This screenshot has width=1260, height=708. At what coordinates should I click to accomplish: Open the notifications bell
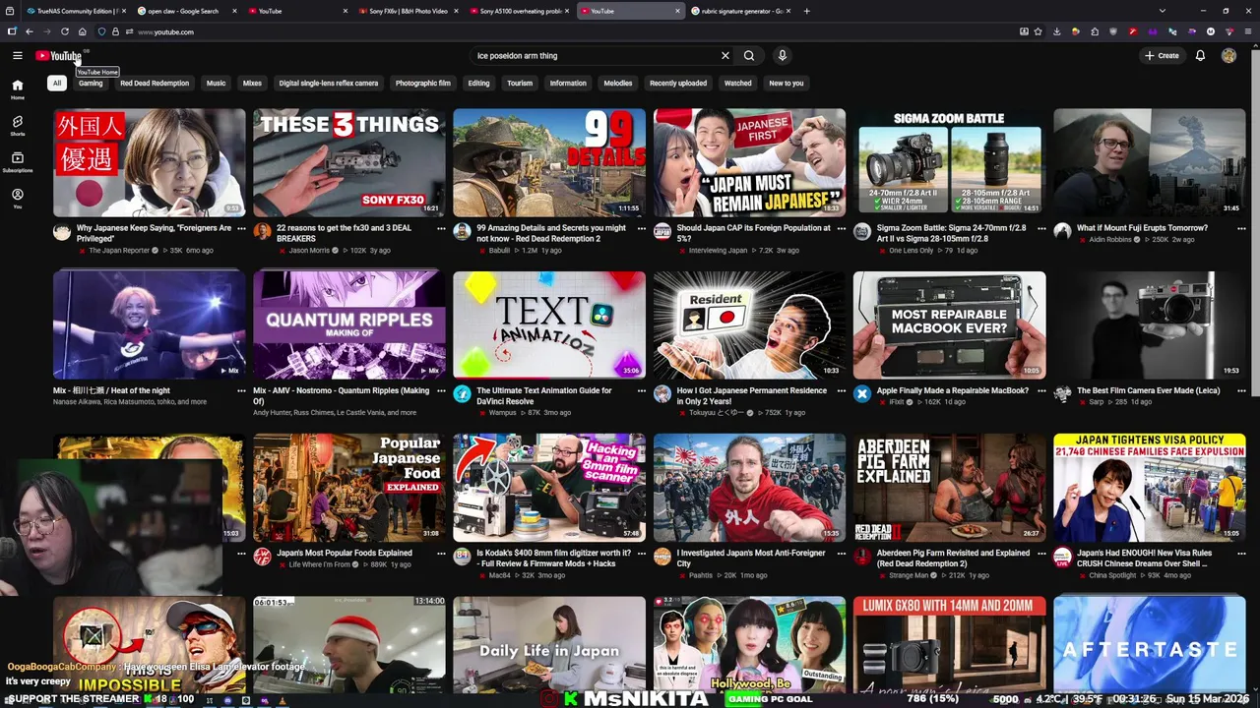tap(1200, 56)
